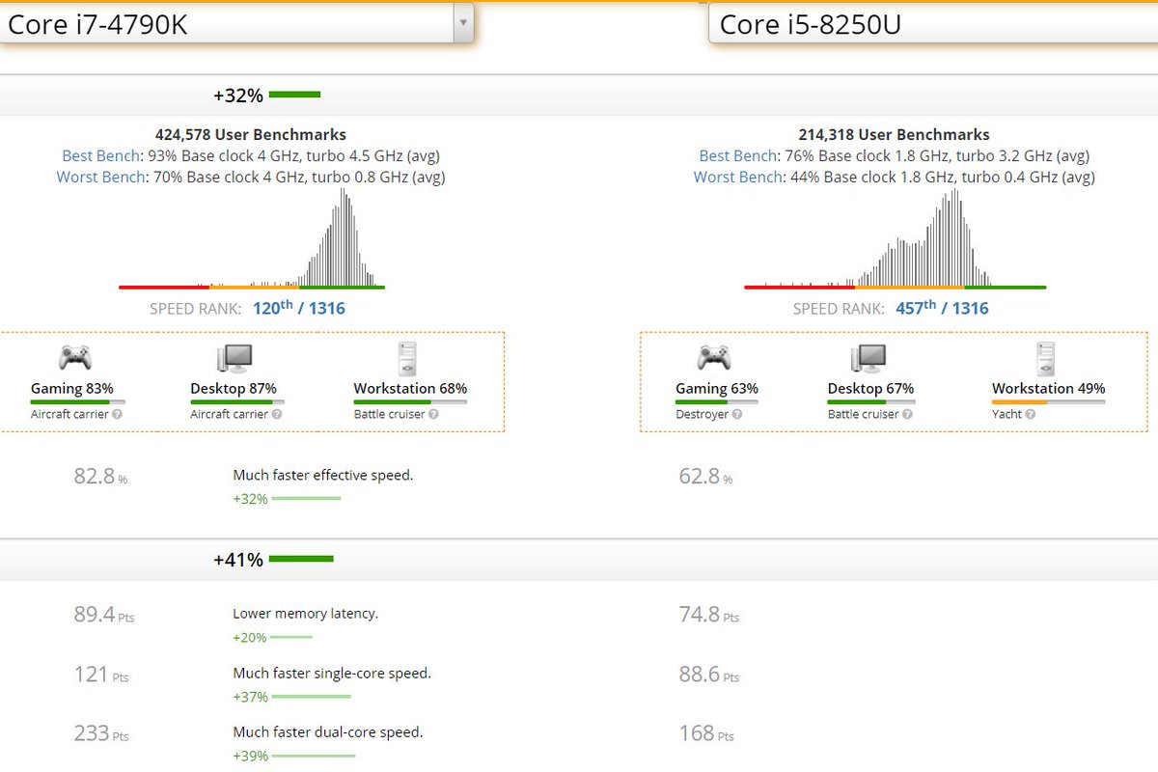Click the 168 Pts dual-core value
Viewport: 1158px width, 772px height.
(x=707, y=733)
